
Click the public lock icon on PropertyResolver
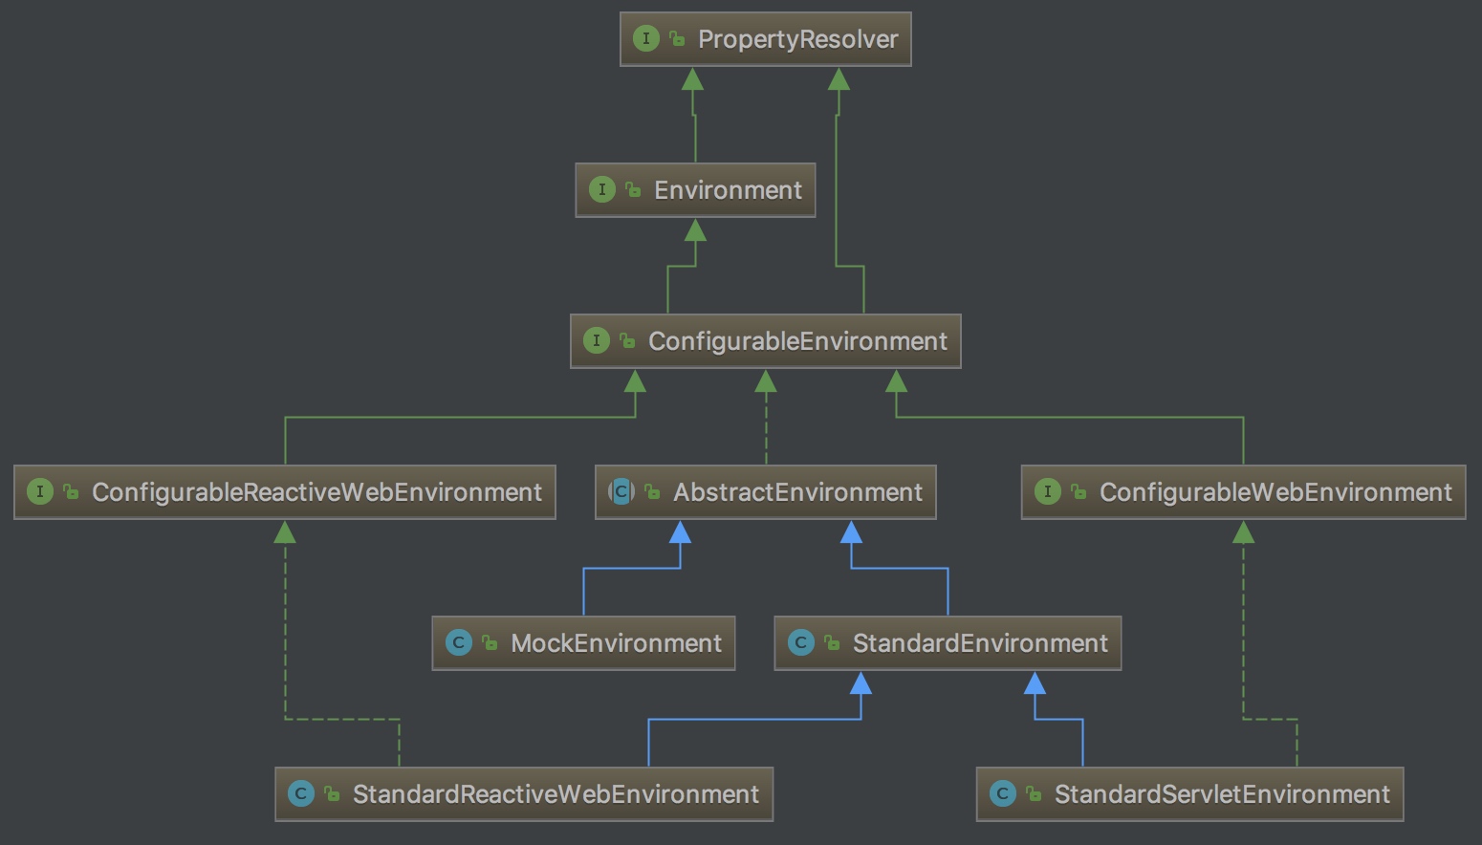tap(678, 39)
